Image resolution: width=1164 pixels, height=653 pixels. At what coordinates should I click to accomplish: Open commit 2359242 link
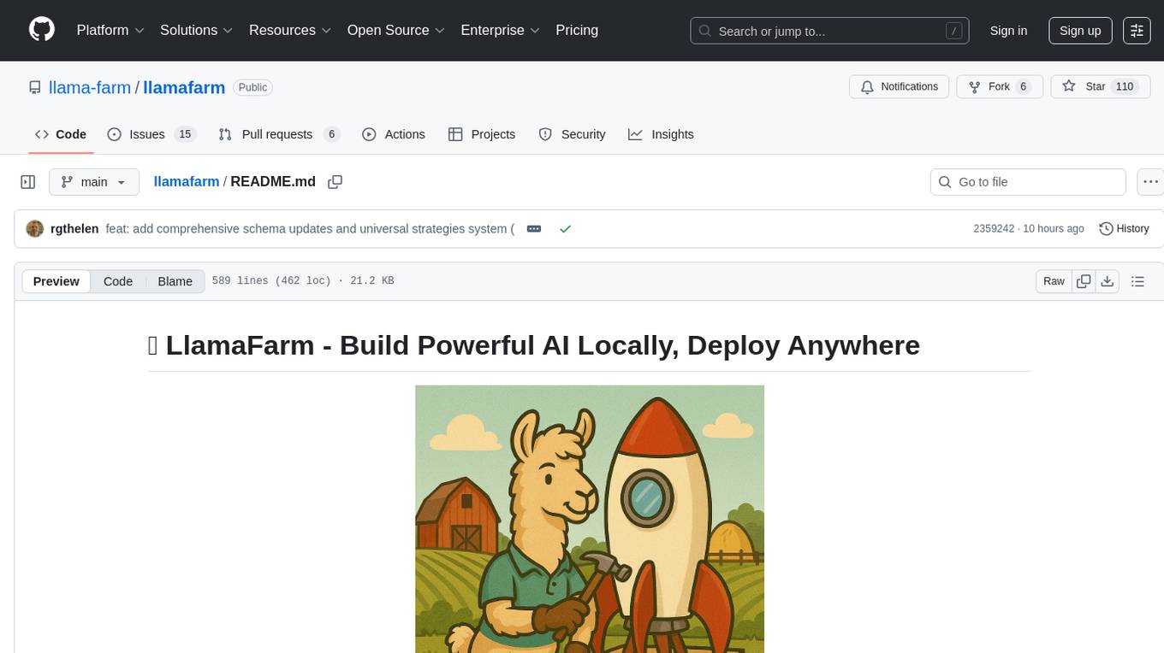point(994,228)
